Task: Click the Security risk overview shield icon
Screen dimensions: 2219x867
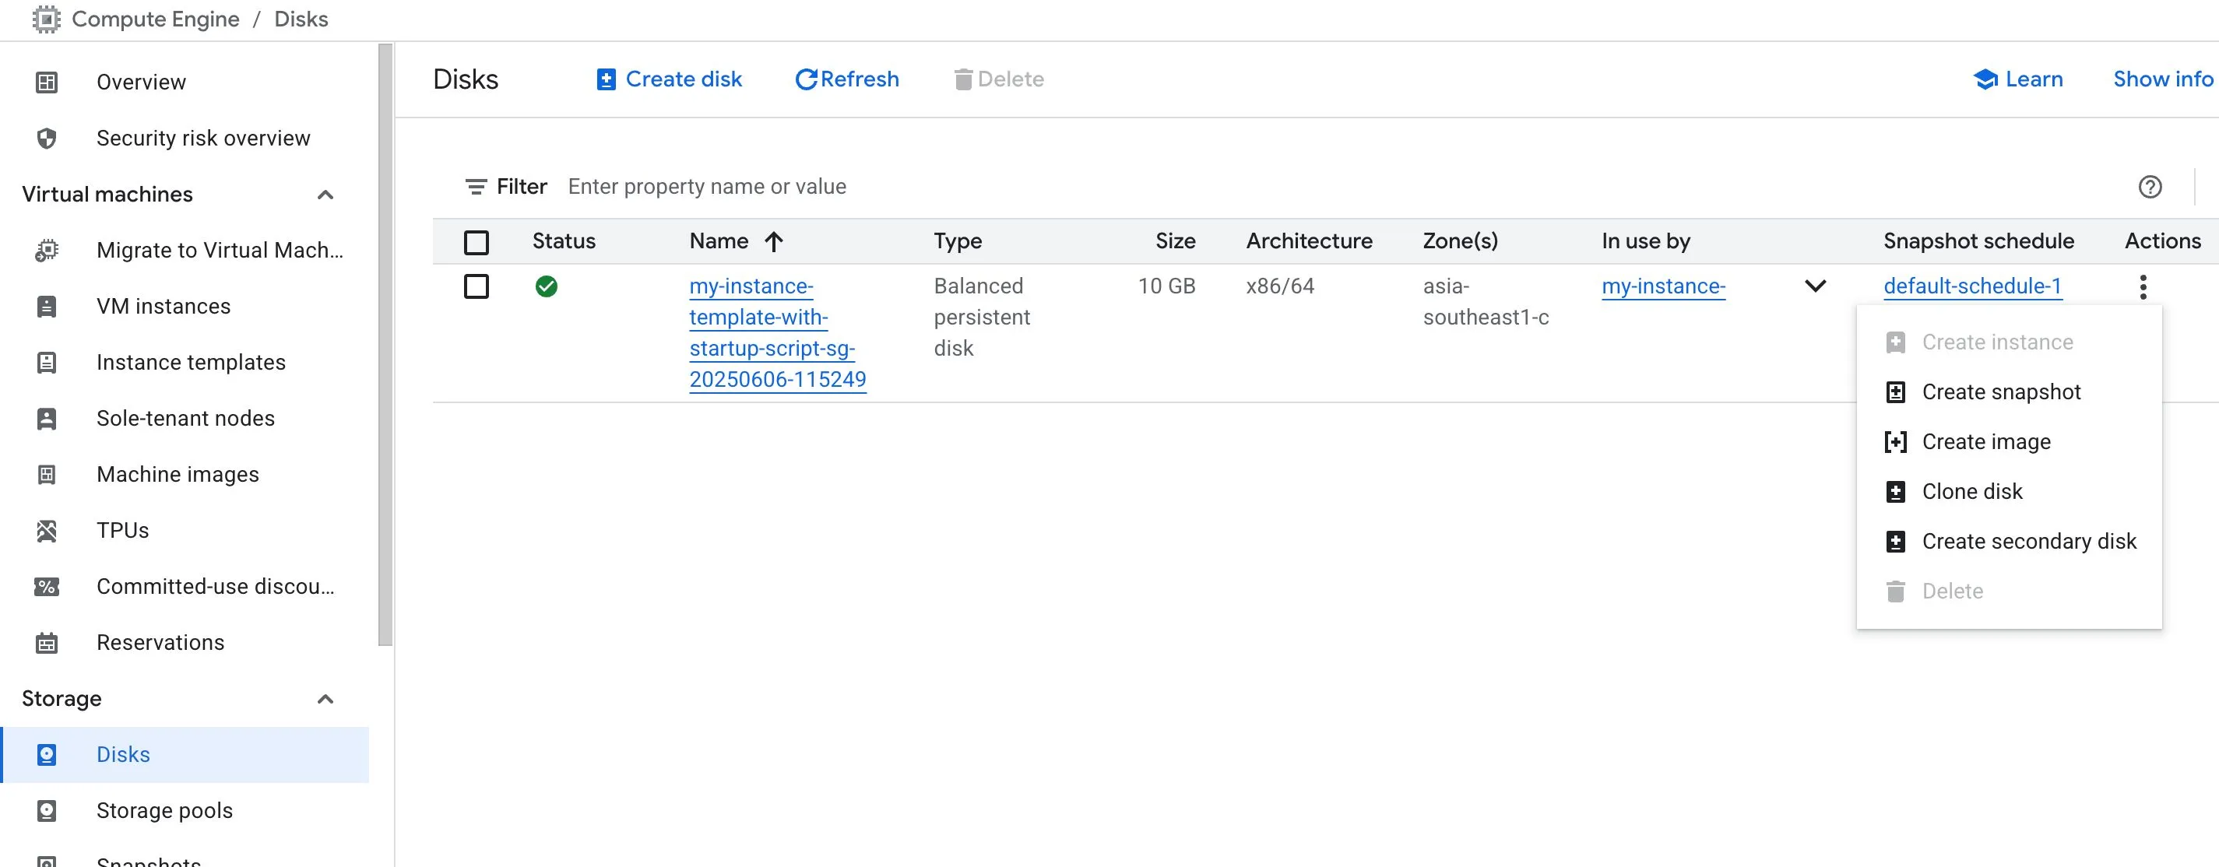Action: [x=47, y=139]
